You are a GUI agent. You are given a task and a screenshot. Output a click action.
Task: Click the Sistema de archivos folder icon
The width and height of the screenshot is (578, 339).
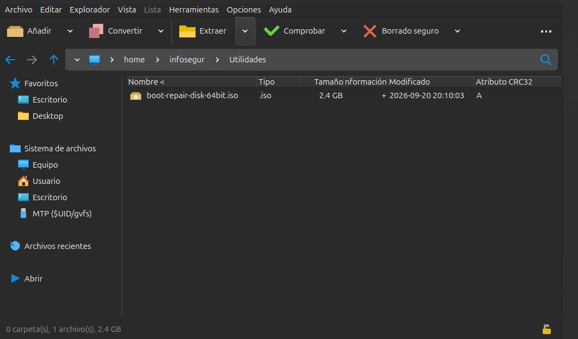tap(15, 148)
